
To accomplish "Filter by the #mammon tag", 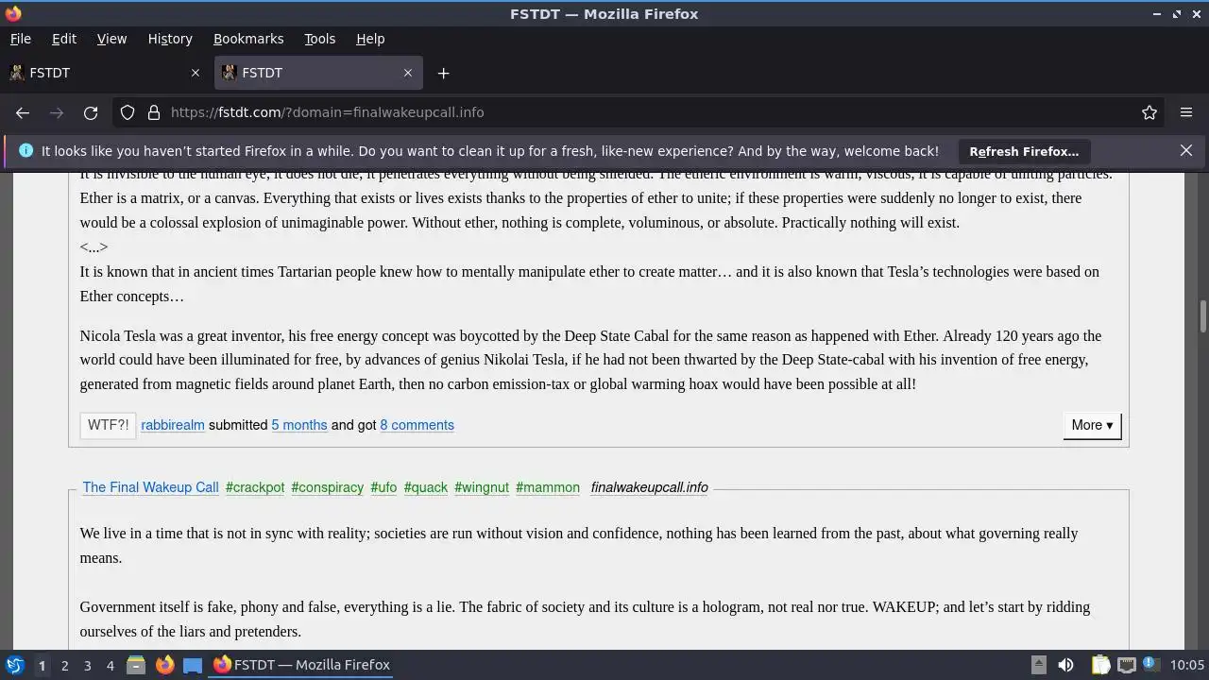I will 548,487.
